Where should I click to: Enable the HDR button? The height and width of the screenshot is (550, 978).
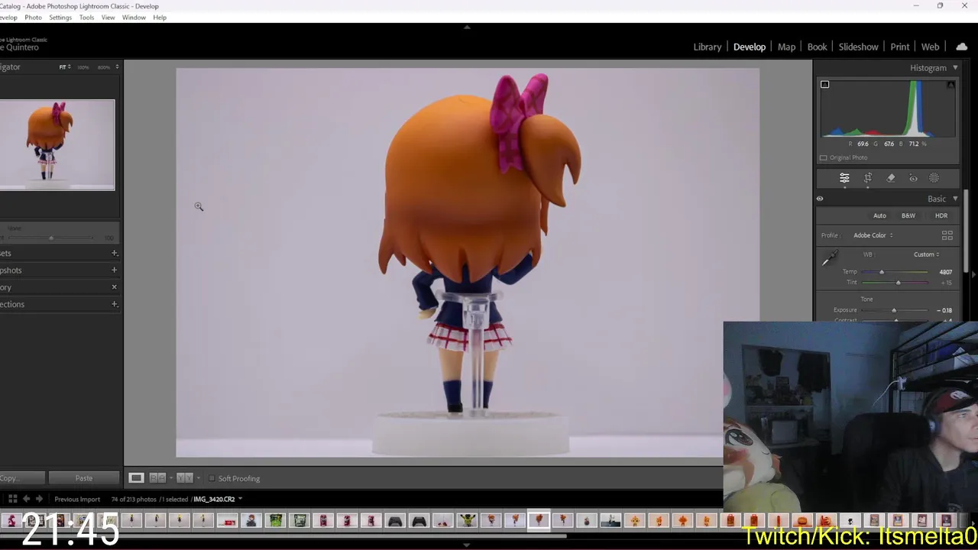pyautogui.click(x=941, y=215)
